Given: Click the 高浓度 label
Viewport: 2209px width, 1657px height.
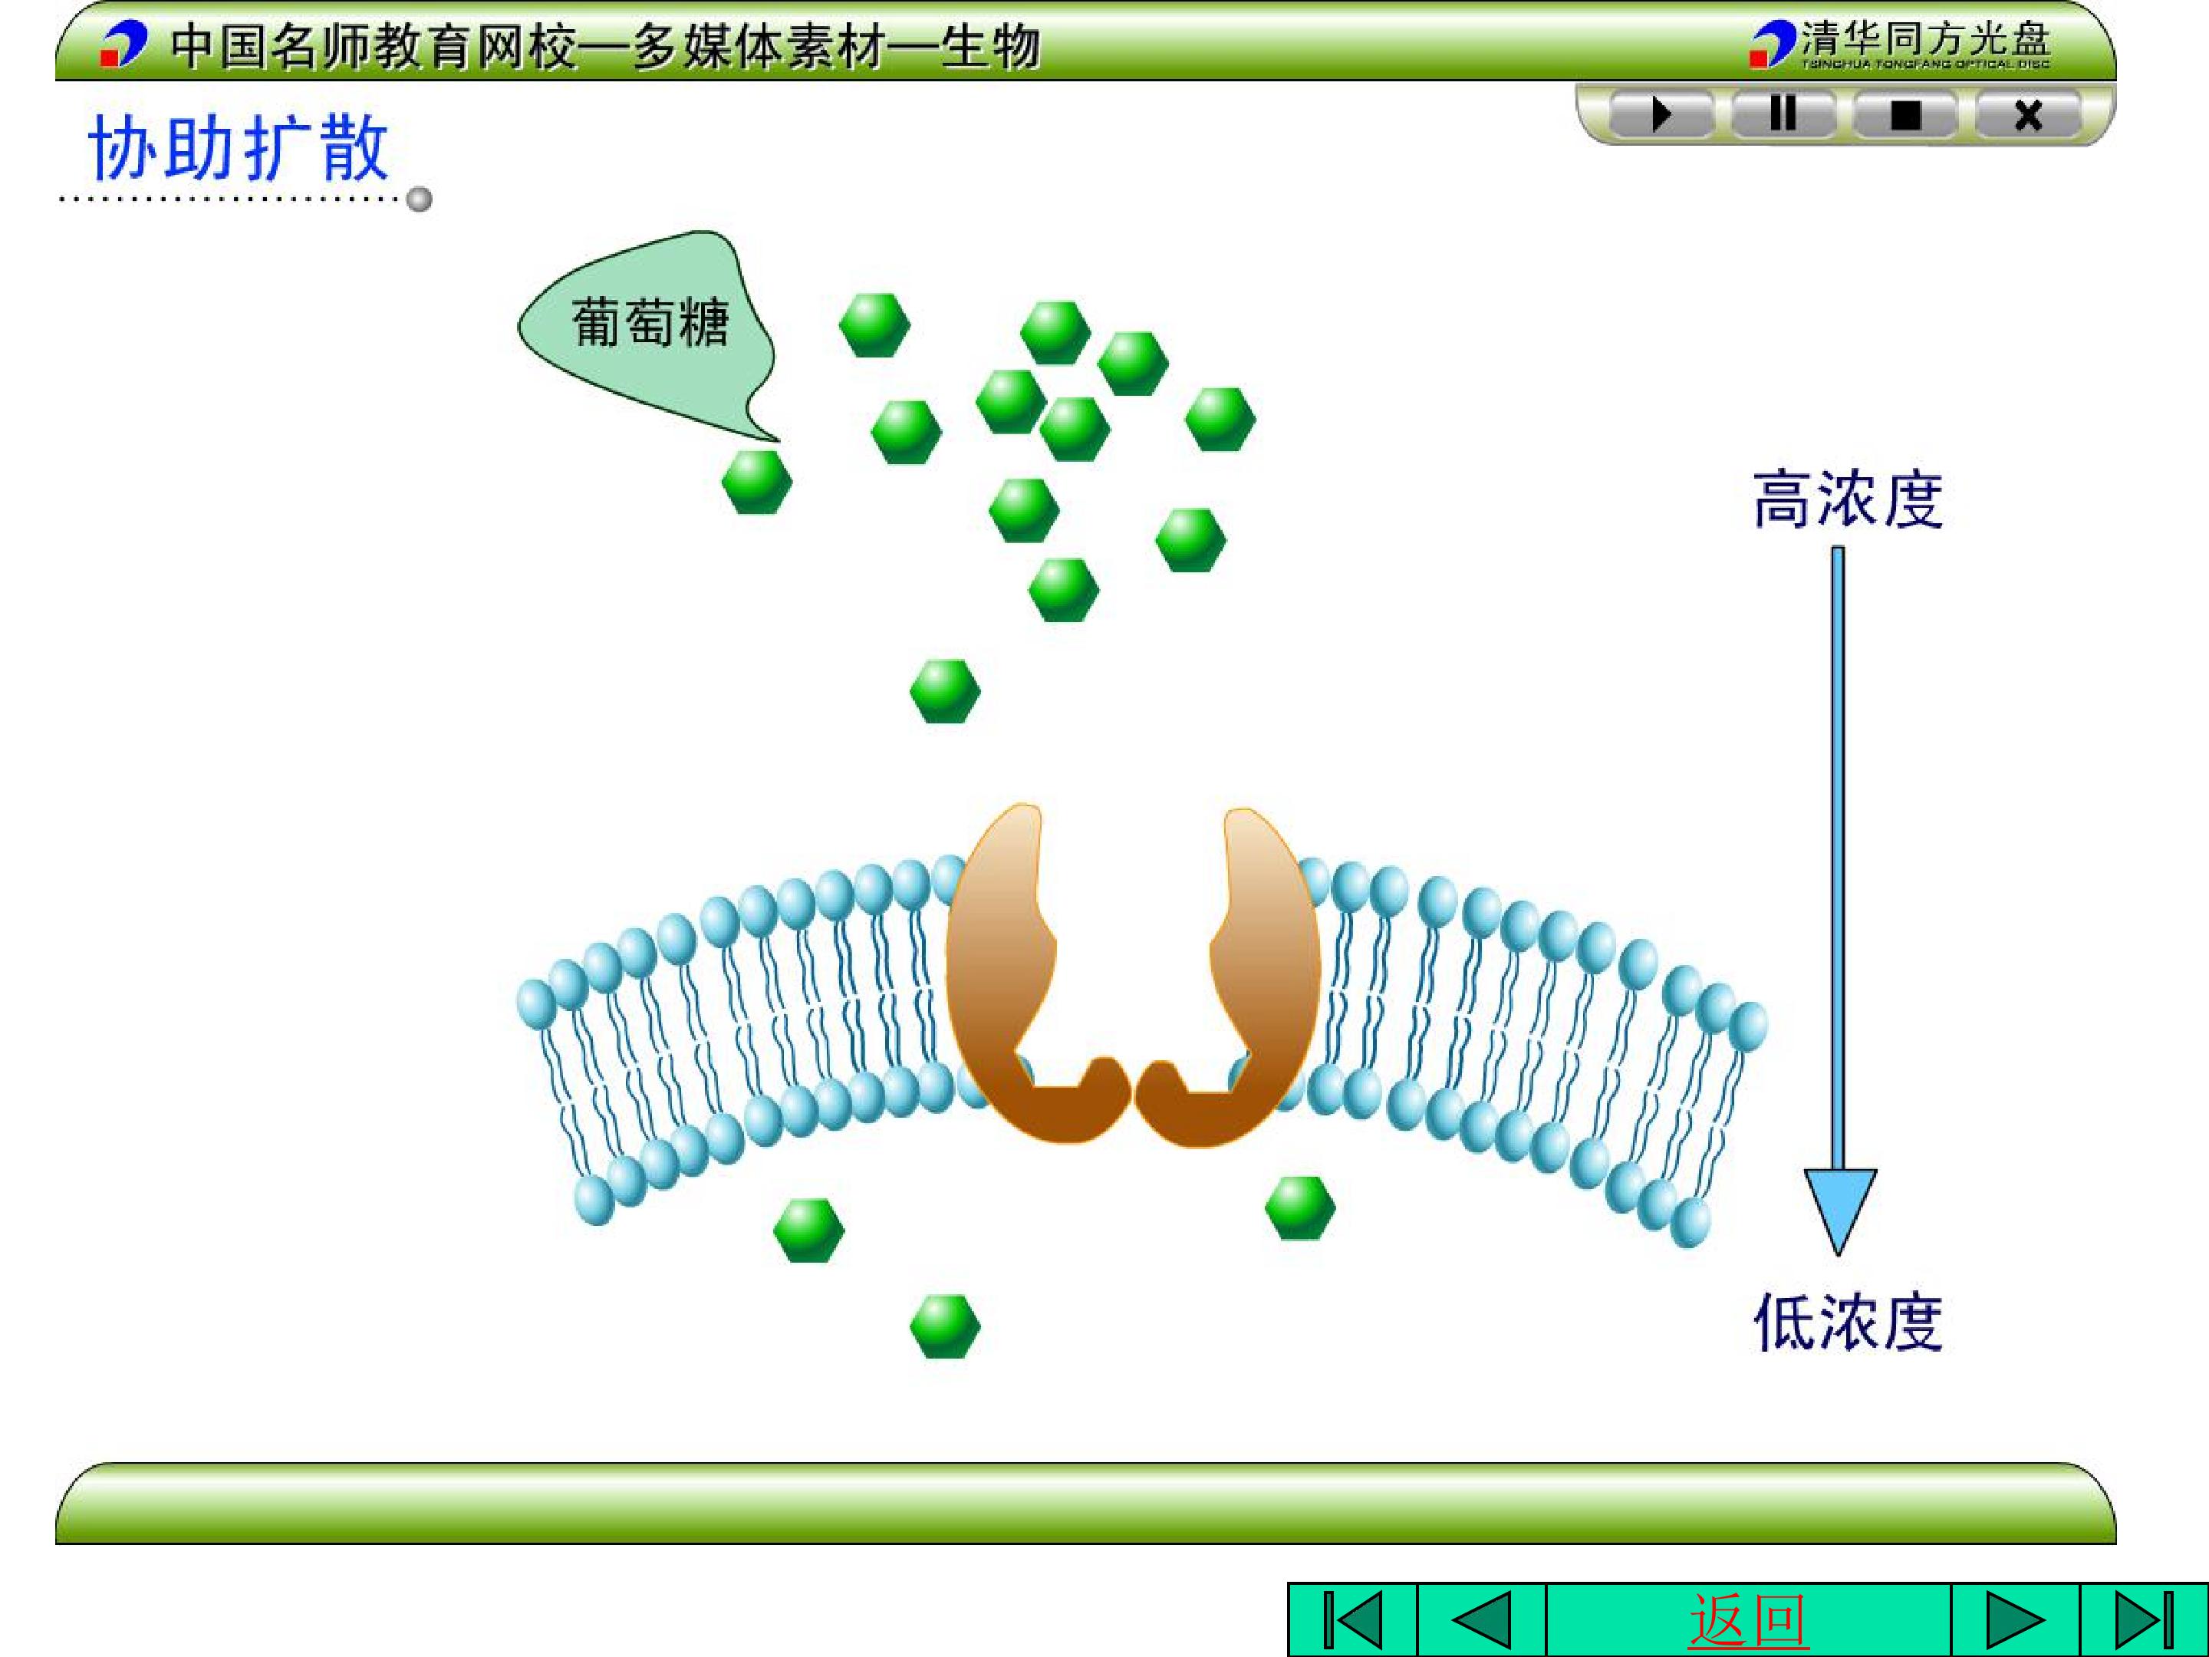Looking at the screenshot, I should tap(1849, 499).
